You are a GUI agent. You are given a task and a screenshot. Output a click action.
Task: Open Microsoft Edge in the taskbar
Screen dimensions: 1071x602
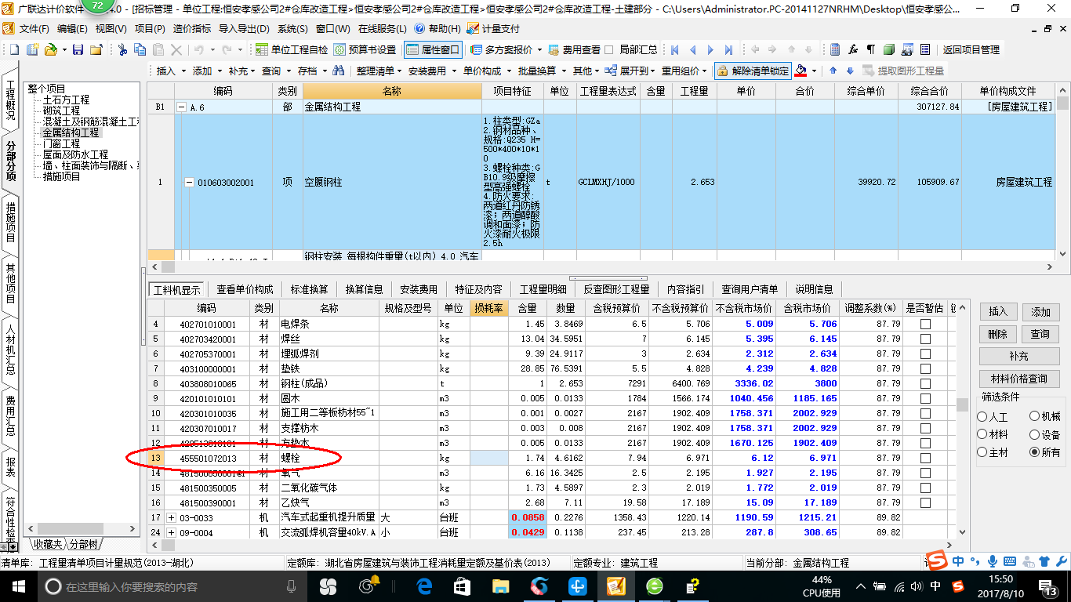[x=424, y=586]
